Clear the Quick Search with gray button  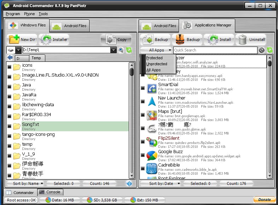261,50
